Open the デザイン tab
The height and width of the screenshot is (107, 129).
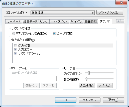[x=76, y=22]
